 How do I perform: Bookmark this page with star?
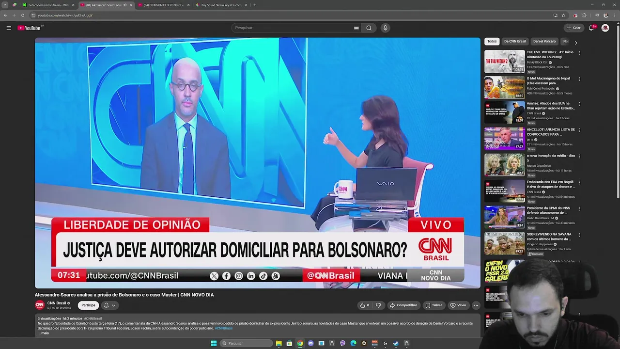563,15
